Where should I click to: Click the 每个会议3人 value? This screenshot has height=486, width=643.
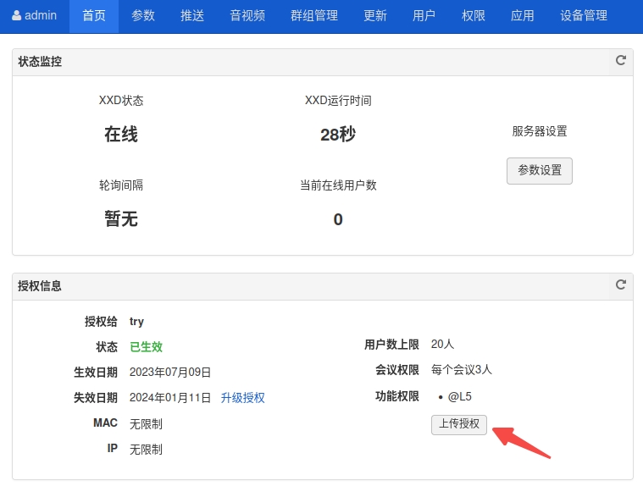point(462,370)
